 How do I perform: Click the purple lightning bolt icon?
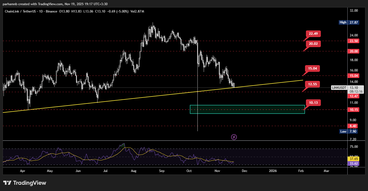point(234,137)
